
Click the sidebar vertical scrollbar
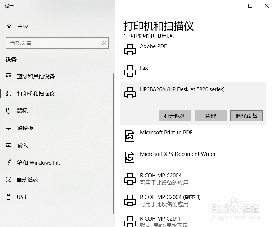pos(114,143)
